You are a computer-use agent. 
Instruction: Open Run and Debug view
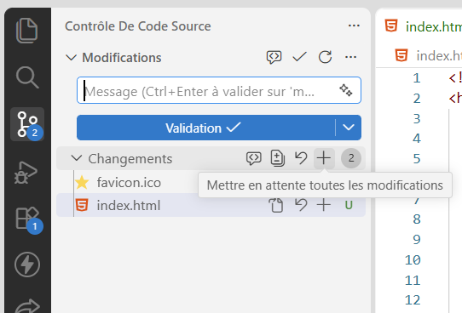pyautogui.click(x=26, y=173)
